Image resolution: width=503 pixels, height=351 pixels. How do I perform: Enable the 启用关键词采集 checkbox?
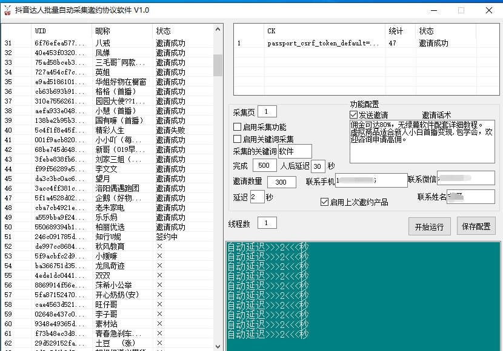click(238, 139)
